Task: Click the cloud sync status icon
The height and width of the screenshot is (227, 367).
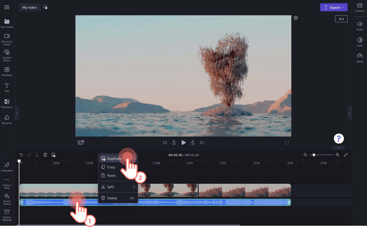Action: point(45,7)
